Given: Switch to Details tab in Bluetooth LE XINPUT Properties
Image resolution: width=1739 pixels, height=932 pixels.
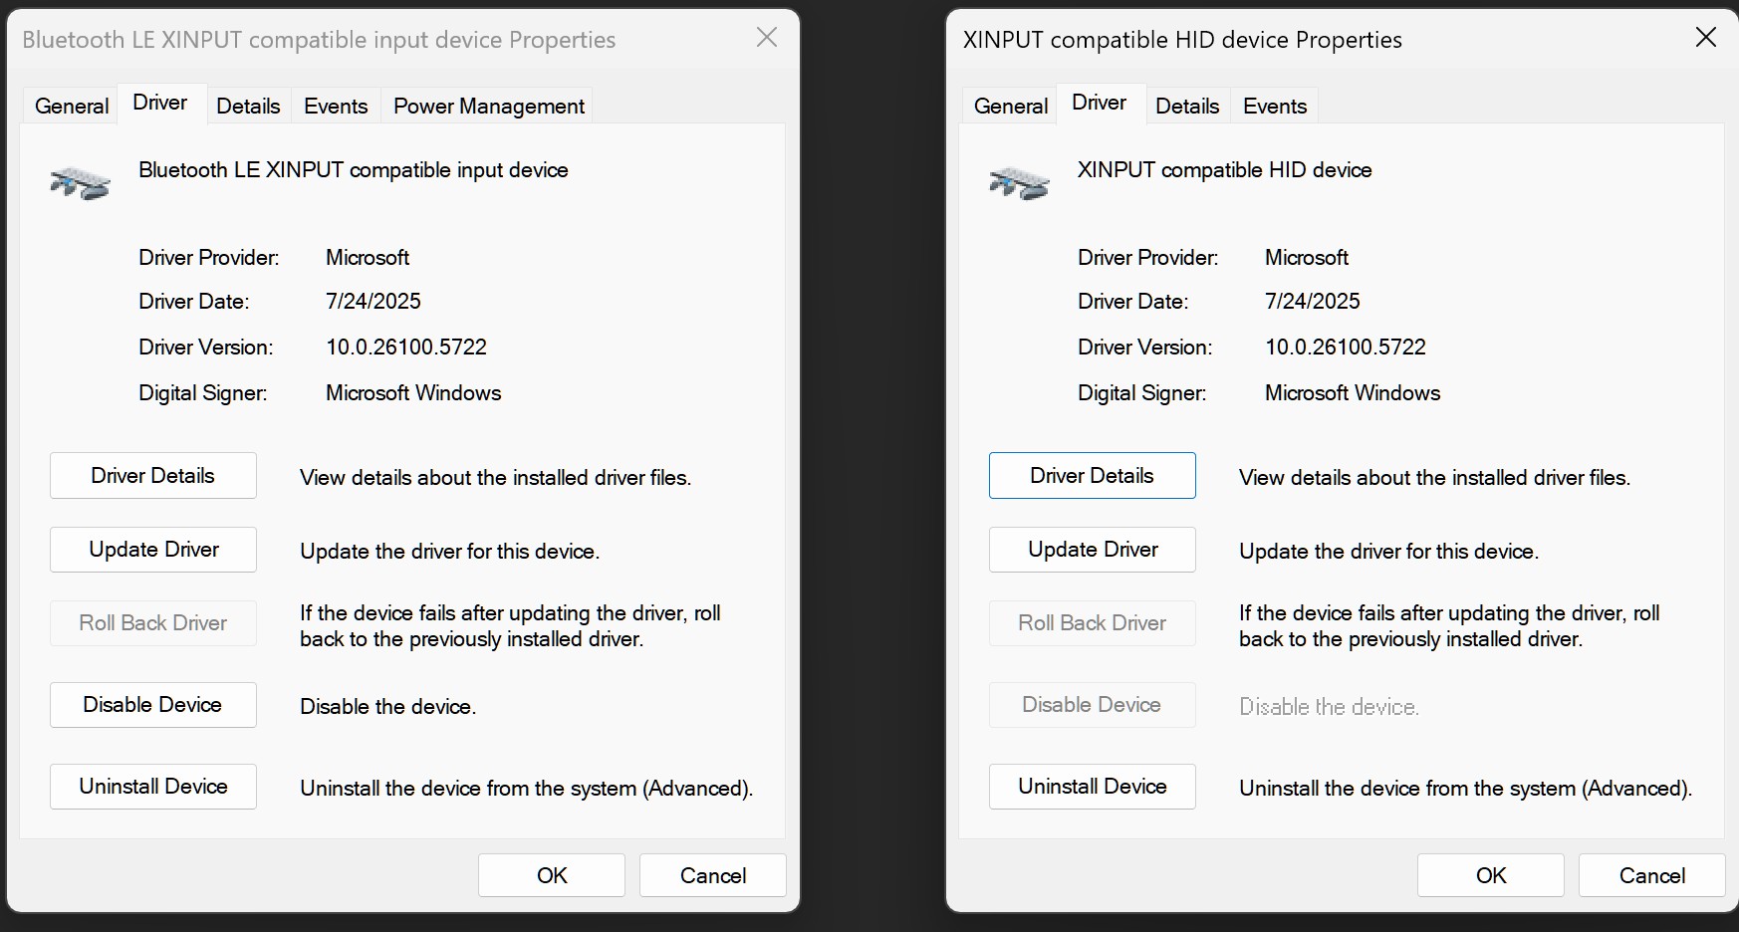Looking at the screenshot, I should pos(248,106).
